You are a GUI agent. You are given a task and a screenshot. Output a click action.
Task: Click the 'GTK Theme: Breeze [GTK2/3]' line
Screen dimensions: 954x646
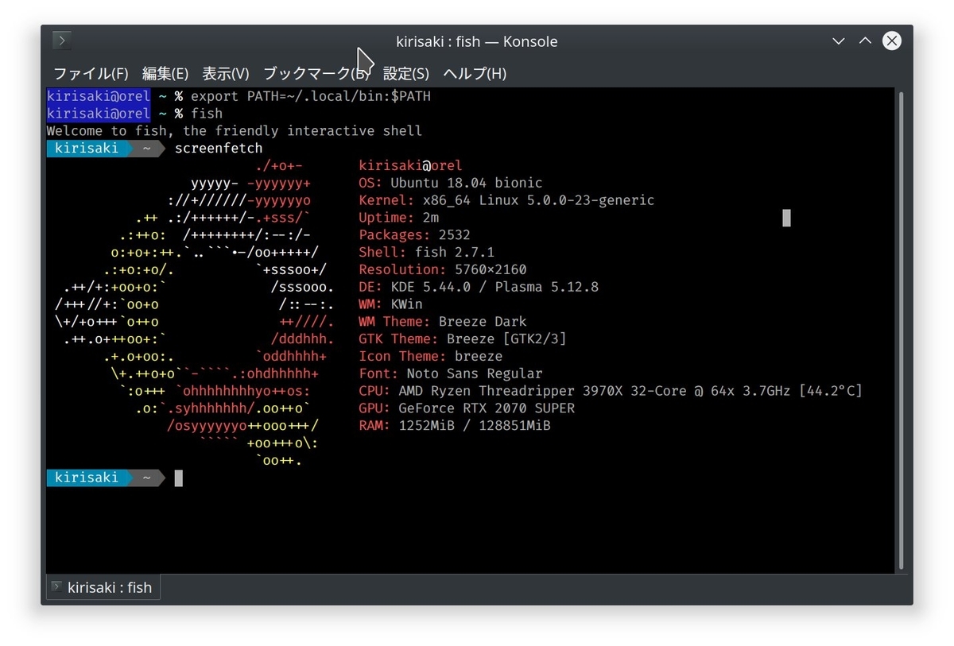[463, 339]
